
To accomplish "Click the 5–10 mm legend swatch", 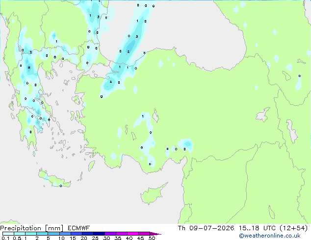I will click(x=53, y=234).
